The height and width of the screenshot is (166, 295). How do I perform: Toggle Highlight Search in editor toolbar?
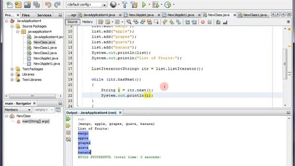click(149, 22)
